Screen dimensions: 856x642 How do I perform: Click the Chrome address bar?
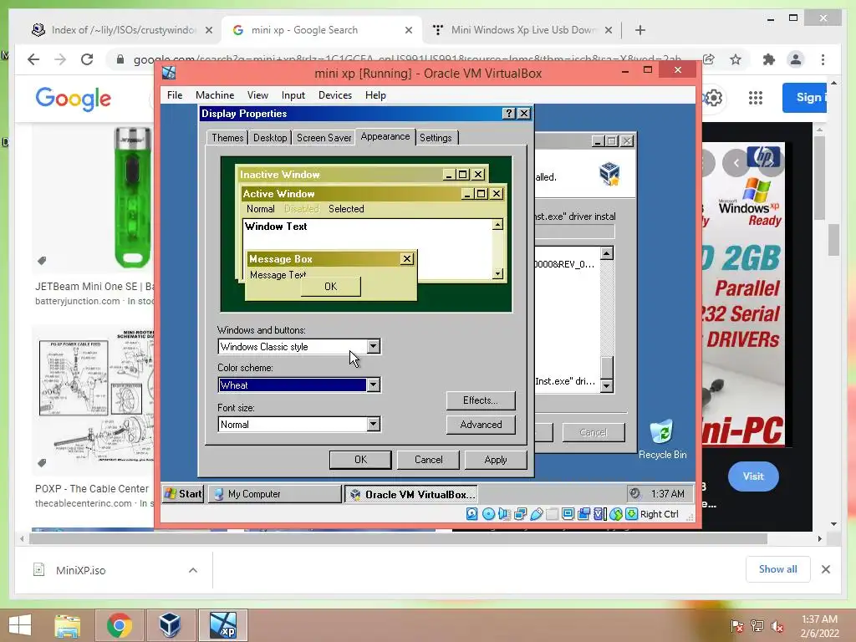[x=407, y=59]
